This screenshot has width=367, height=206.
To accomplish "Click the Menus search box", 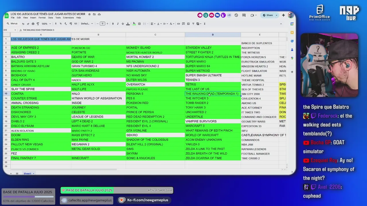I will [12, 24].
